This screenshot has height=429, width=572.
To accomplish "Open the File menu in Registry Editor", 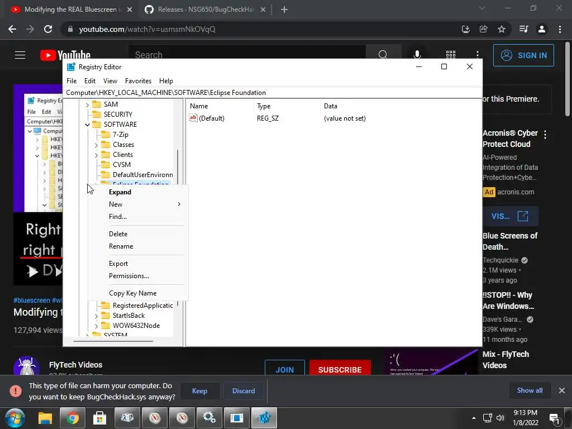I will coord(71,81).
